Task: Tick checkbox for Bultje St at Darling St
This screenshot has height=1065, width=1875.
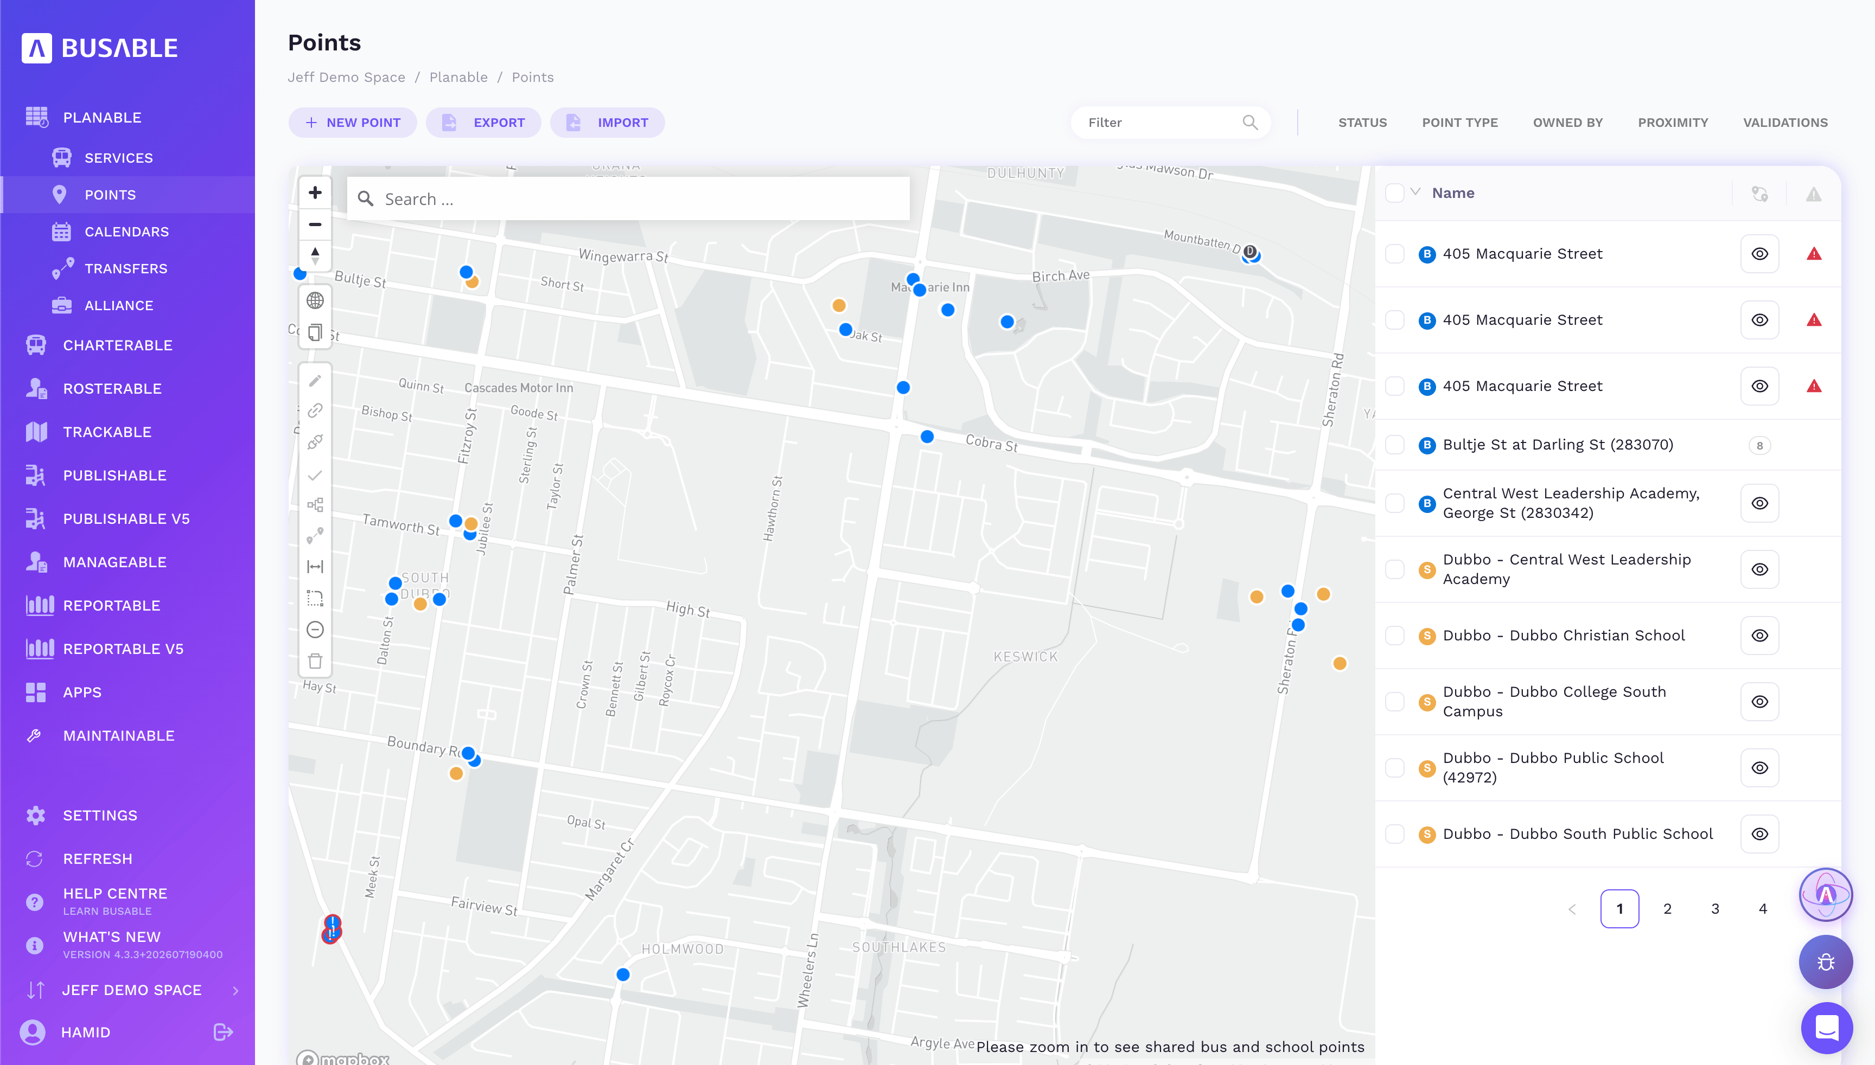Action: pos(1395,445)
